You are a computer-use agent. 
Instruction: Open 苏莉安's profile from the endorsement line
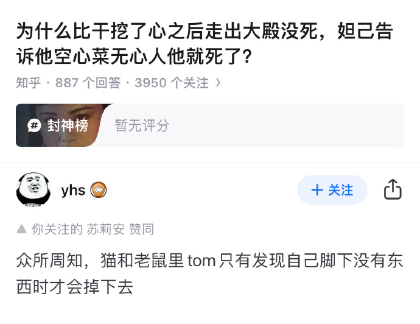click(105, 229)
